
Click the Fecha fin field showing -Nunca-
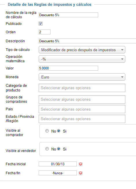(58, 173)
